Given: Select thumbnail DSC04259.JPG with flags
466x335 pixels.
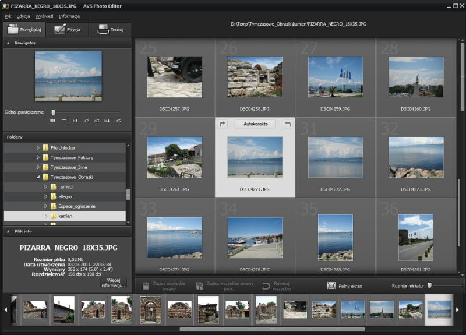Looking at the screenshot, I should [x=336, y=77].
